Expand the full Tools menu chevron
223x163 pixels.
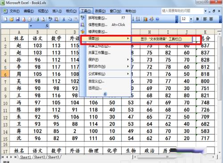105,94
